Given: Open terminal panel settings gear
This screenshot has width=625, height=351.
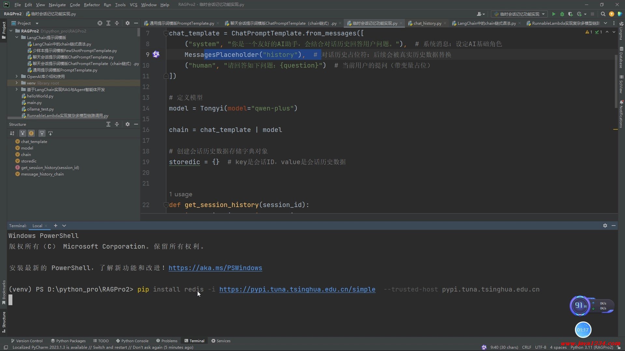Looking at the screenshot, I should (605, 226).
